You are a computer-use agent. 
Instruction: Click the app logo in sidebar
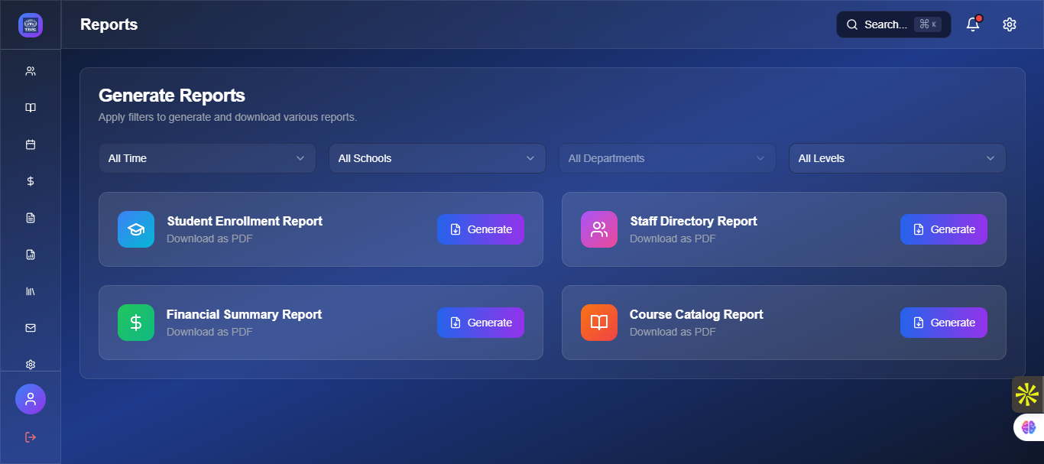click(x=31, y=25)
